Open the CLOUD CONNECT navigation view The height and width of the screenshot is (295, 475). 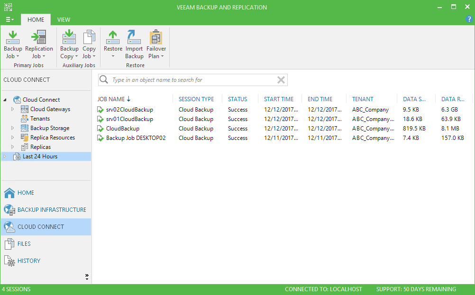point(46,227)
